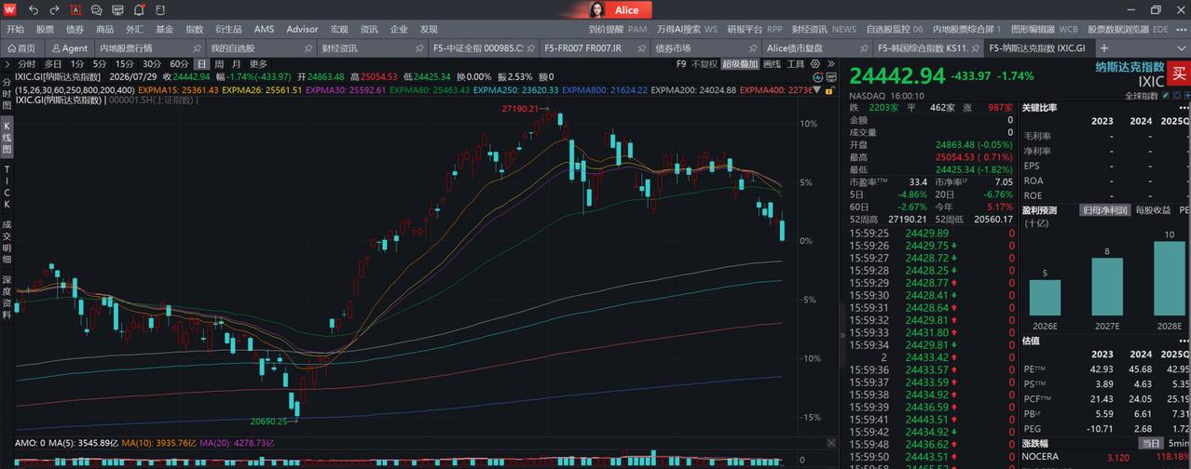The image size is (1191, 469).
Task: Select the 60分 interval
Action: [179, 64]
